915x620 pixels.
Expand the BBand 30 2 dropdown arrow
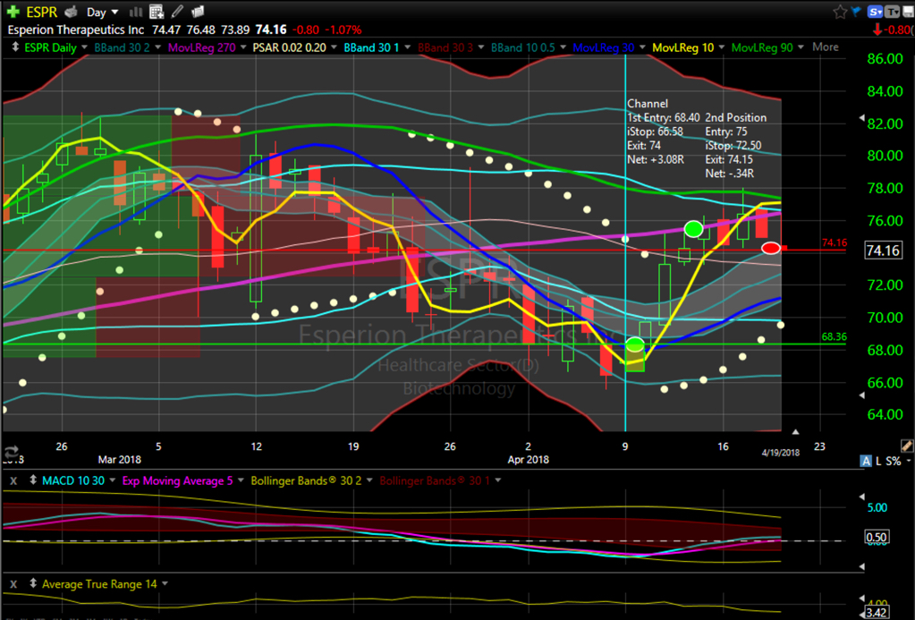point(157,47)
